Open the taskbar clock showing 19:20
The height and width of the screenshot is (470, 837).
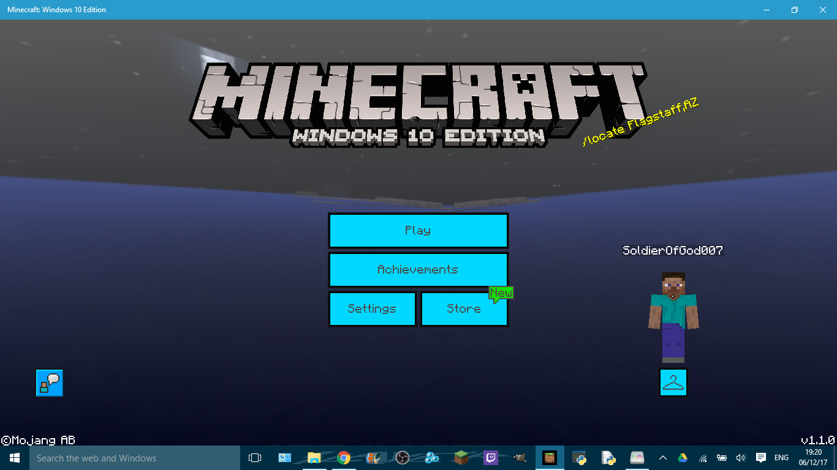coord(814,458)
